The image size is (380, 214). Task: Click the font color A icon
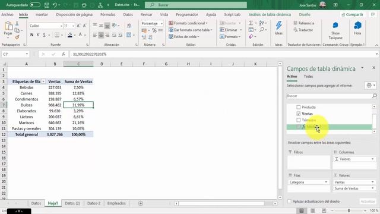click(x=80, y=35)
